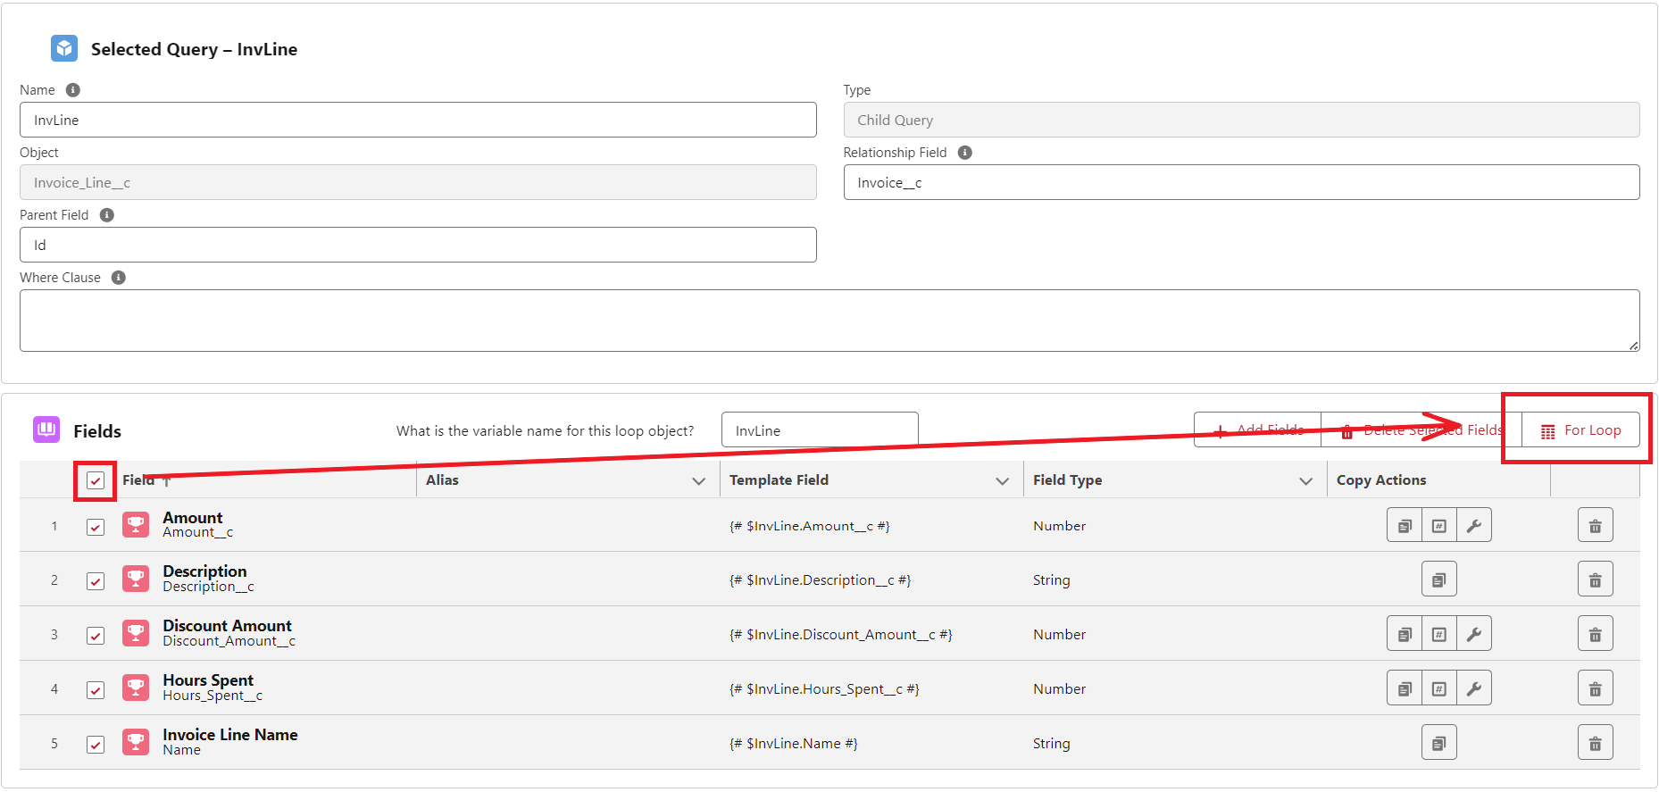Click into the Where Clause text area
The width and height of the screenshot is (1659, 792).
click(829, 321)
